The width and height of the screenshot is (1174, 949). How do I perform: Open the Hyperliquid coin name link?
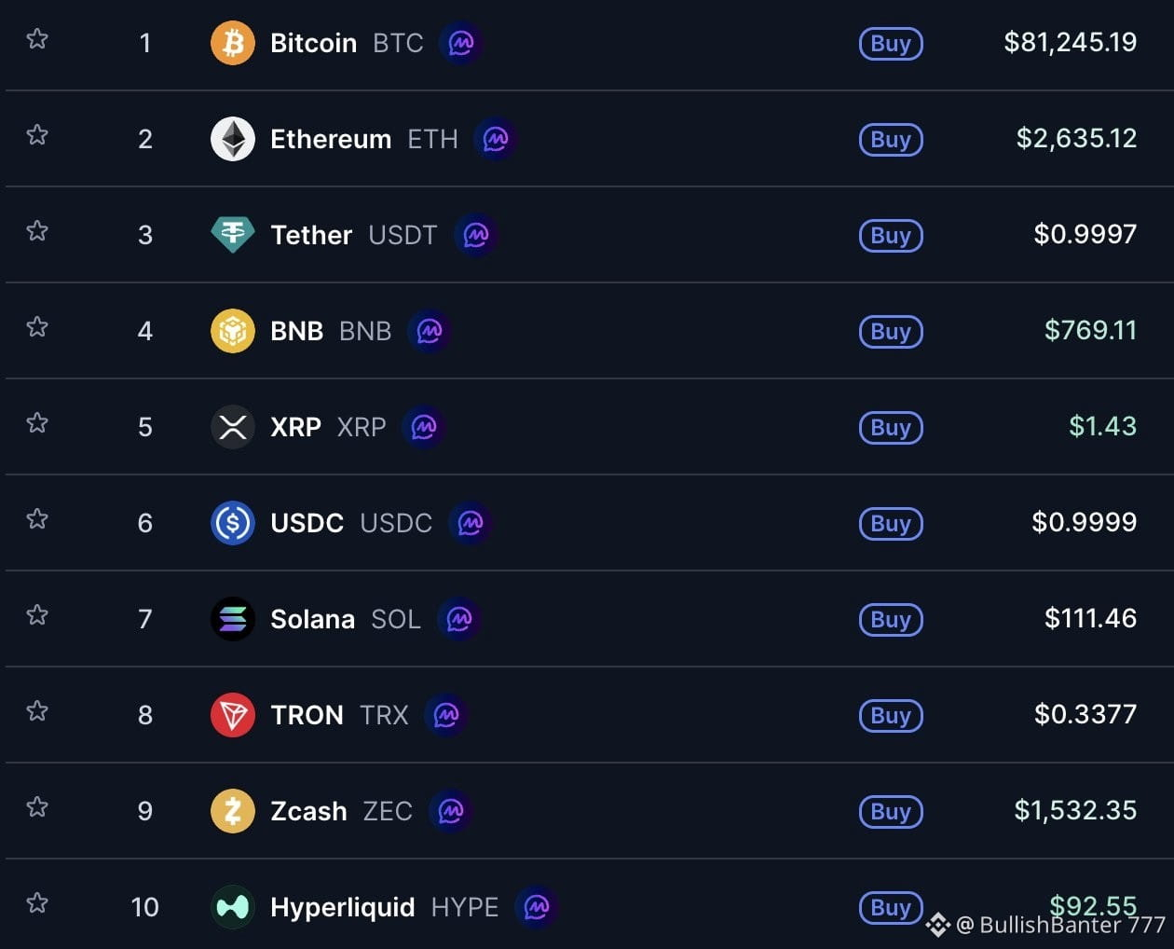[342, 907]
